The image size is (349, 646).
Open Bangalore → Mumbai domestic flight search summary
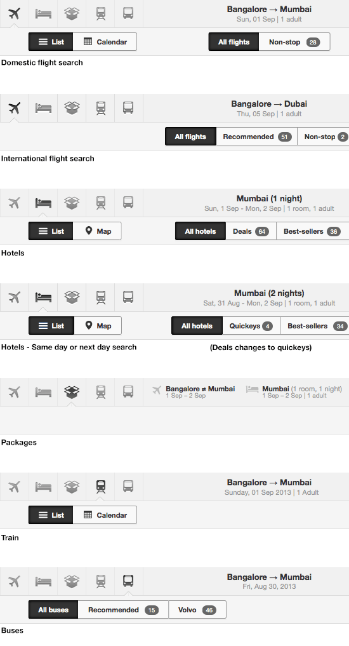[x=269, y=13]
